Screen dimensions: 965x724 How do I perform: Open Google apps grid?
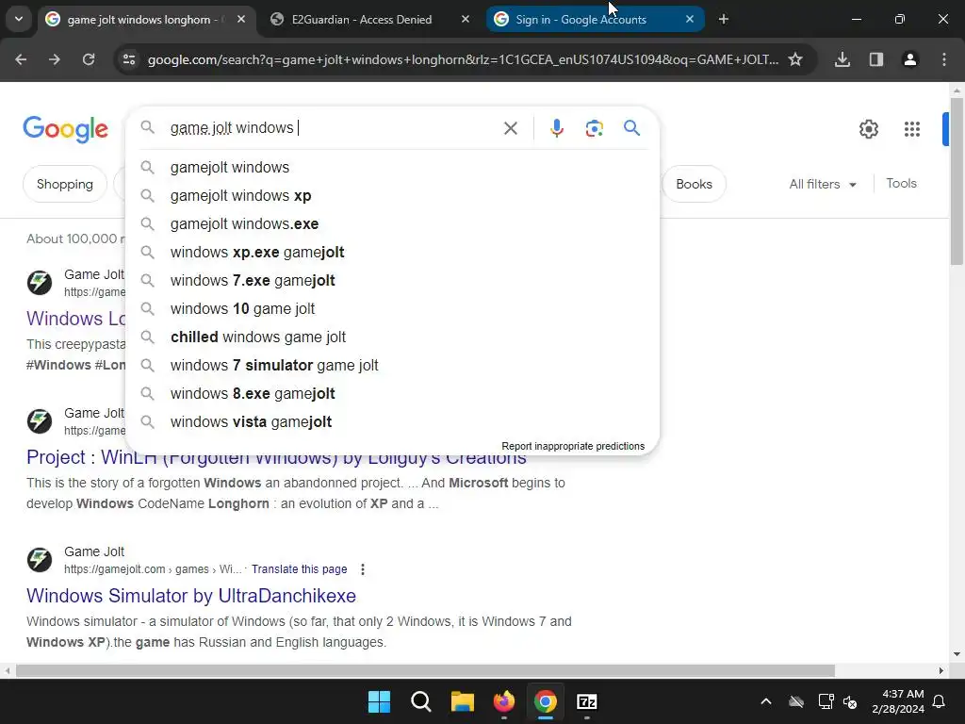(912, 129)
